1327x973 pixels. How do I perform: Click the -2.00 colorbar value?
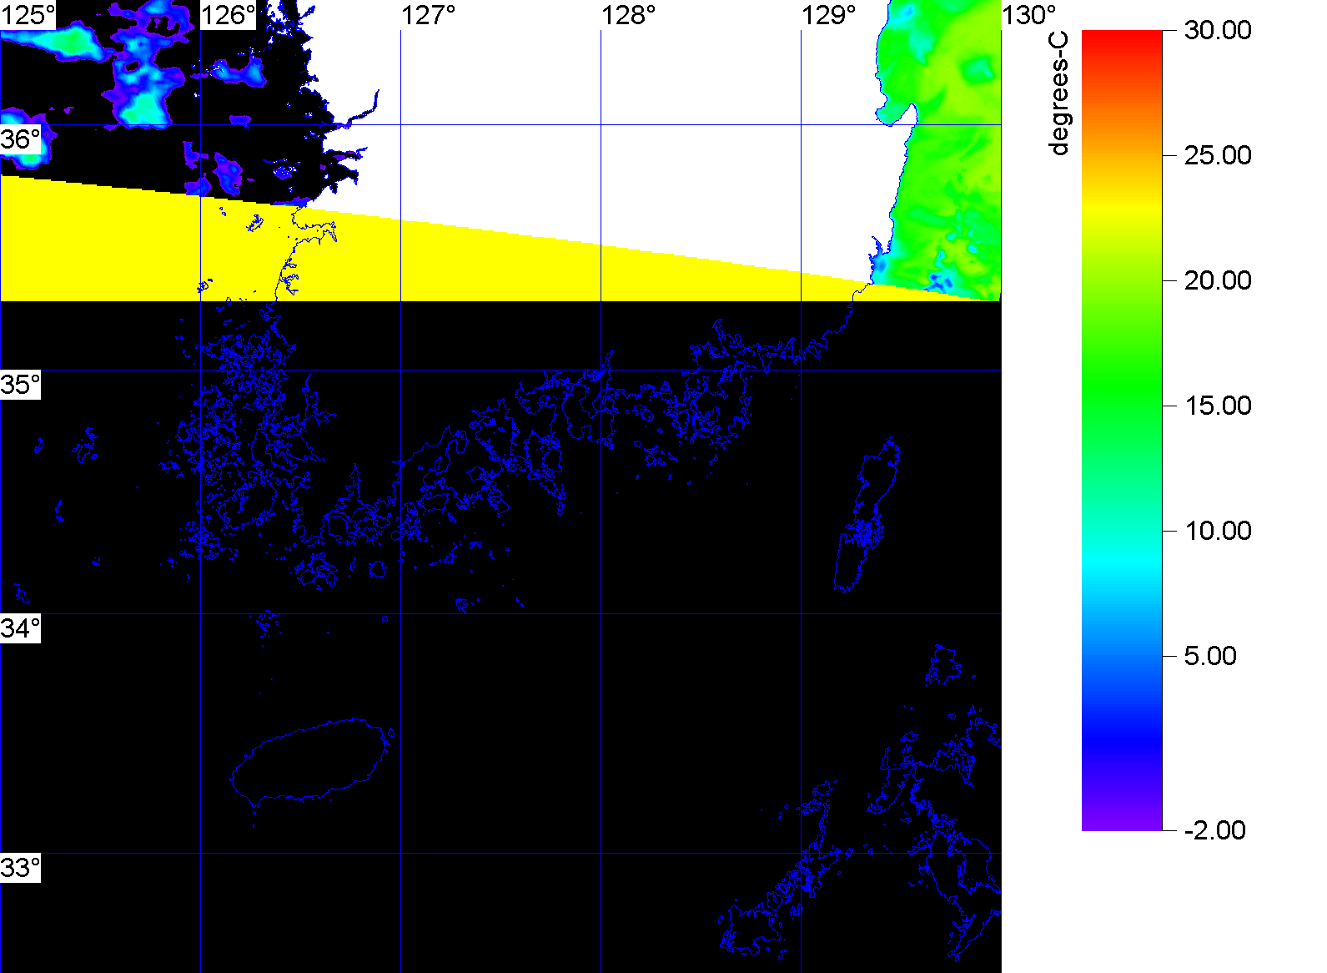[x=1214, y=830]
